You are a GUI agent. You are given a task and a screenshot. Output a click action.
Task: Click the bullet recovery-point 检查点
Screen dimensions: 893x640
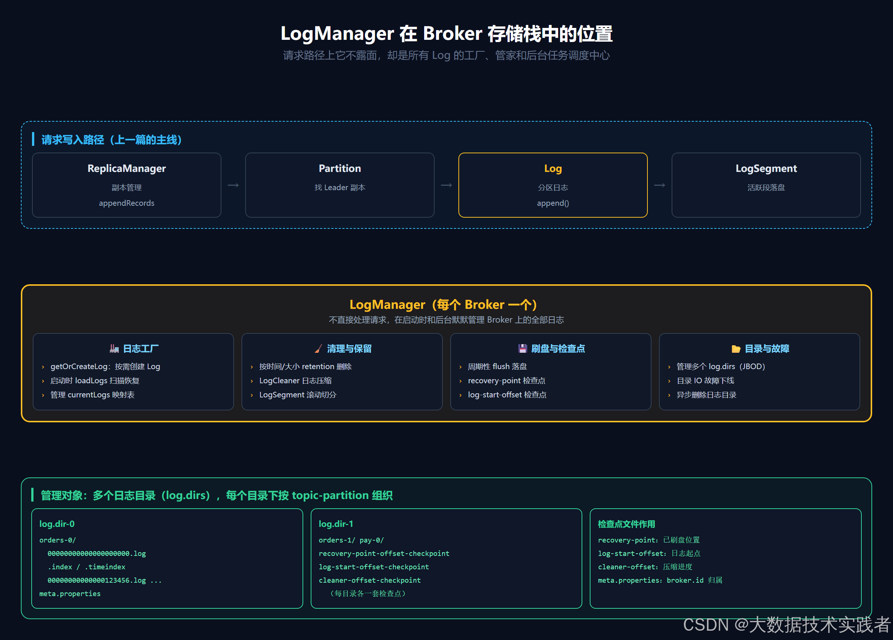(507, 380)
